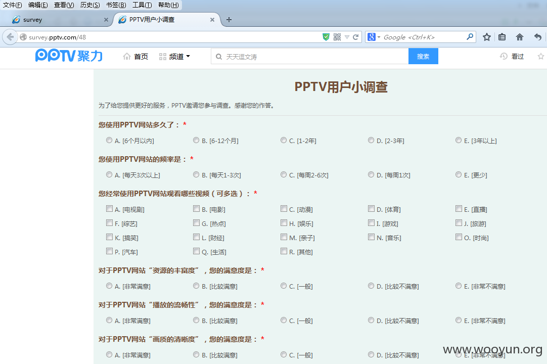547x364 pixels.
Task: Select 画质的清晰度 C. [一般]
Action: click(284, 354)
